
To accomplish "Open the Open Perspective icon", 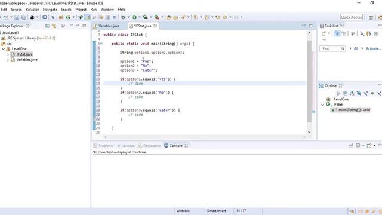I will (371, 17).
